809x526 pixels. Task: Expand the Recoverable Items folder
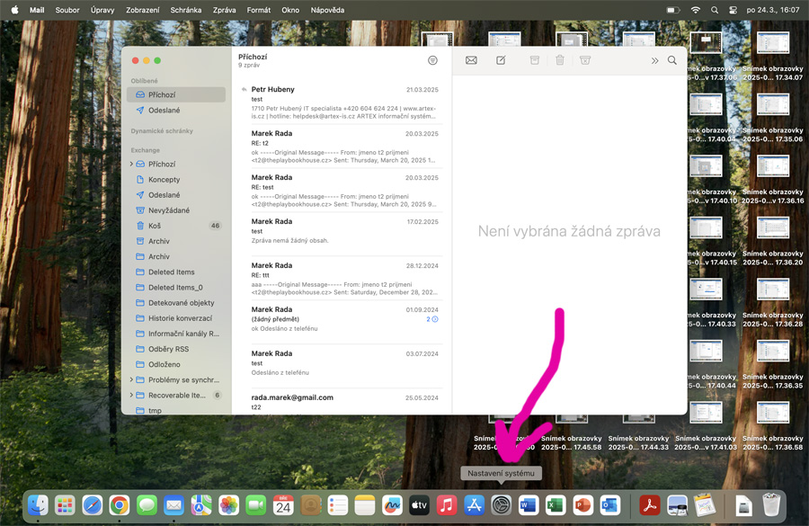coord(131,396)
